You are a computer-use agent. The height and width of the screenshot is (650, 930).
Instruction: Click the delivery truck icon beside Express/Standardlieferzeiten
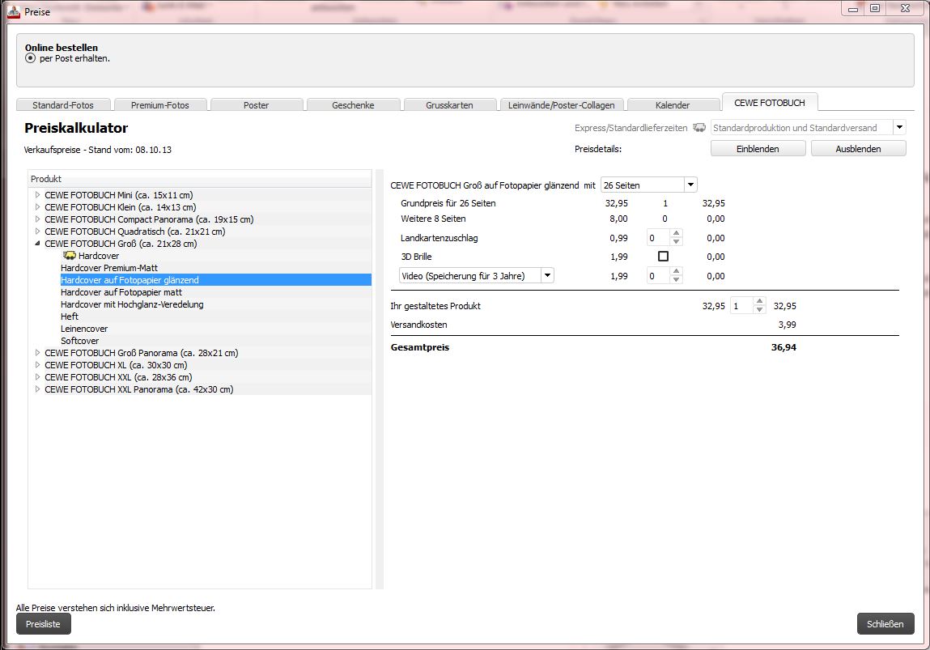click(x=699, y=128)
